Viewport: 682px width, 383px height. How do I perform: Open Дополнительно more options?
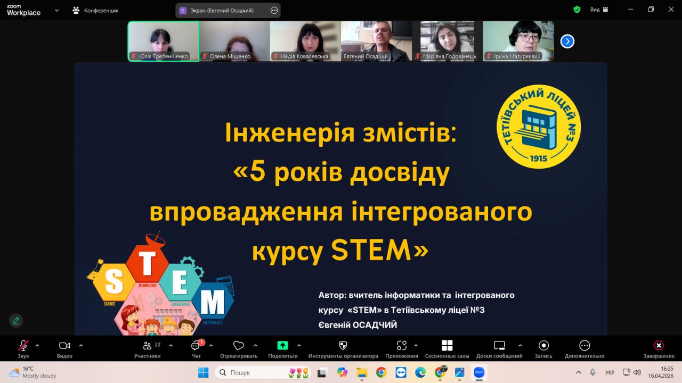point(584,346)
